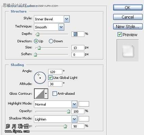Open Shadow Mode dropdown showing Lighten
This screenshot has height=135, width=144.
coord(56,119)
